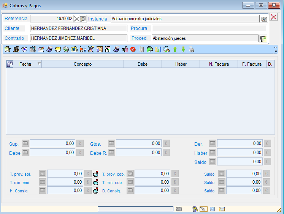This screenshot has height=214, width=284.
Task: Click the red prohibited circle toolbar icon
Action: point(133,49)
